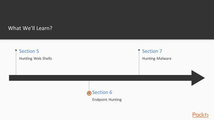Click the Hunting Web Shells text

tap(36, 58)
